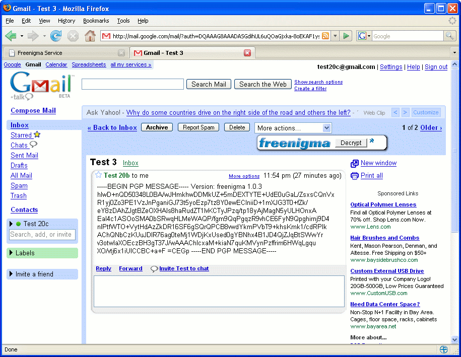461x357 pixels.
Task: Close the Gmail - Test 3 tab
Action: (x=247, y=53)
